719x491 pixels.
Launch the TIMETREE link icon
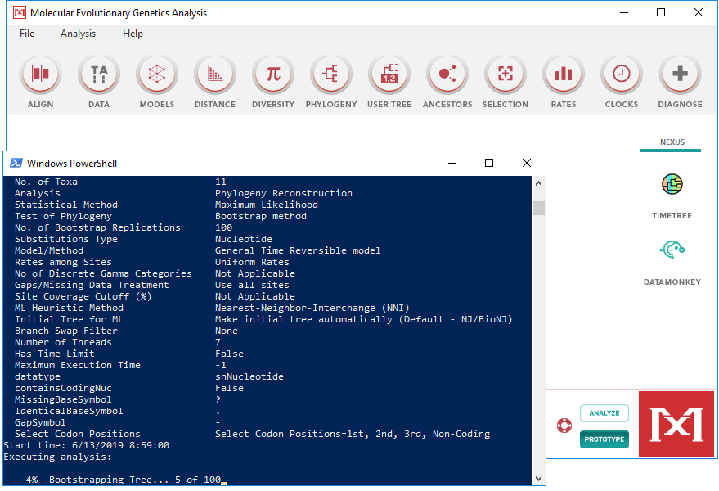[x=672, y=184]
